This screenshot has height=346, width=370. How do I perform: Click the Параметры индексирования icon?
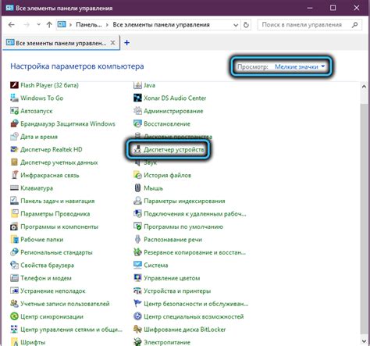pyautogui.click(x=137, y=201)
